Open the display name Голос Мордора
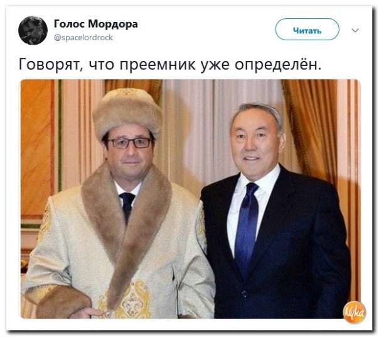379x337 pixels. tap(95, 24)
